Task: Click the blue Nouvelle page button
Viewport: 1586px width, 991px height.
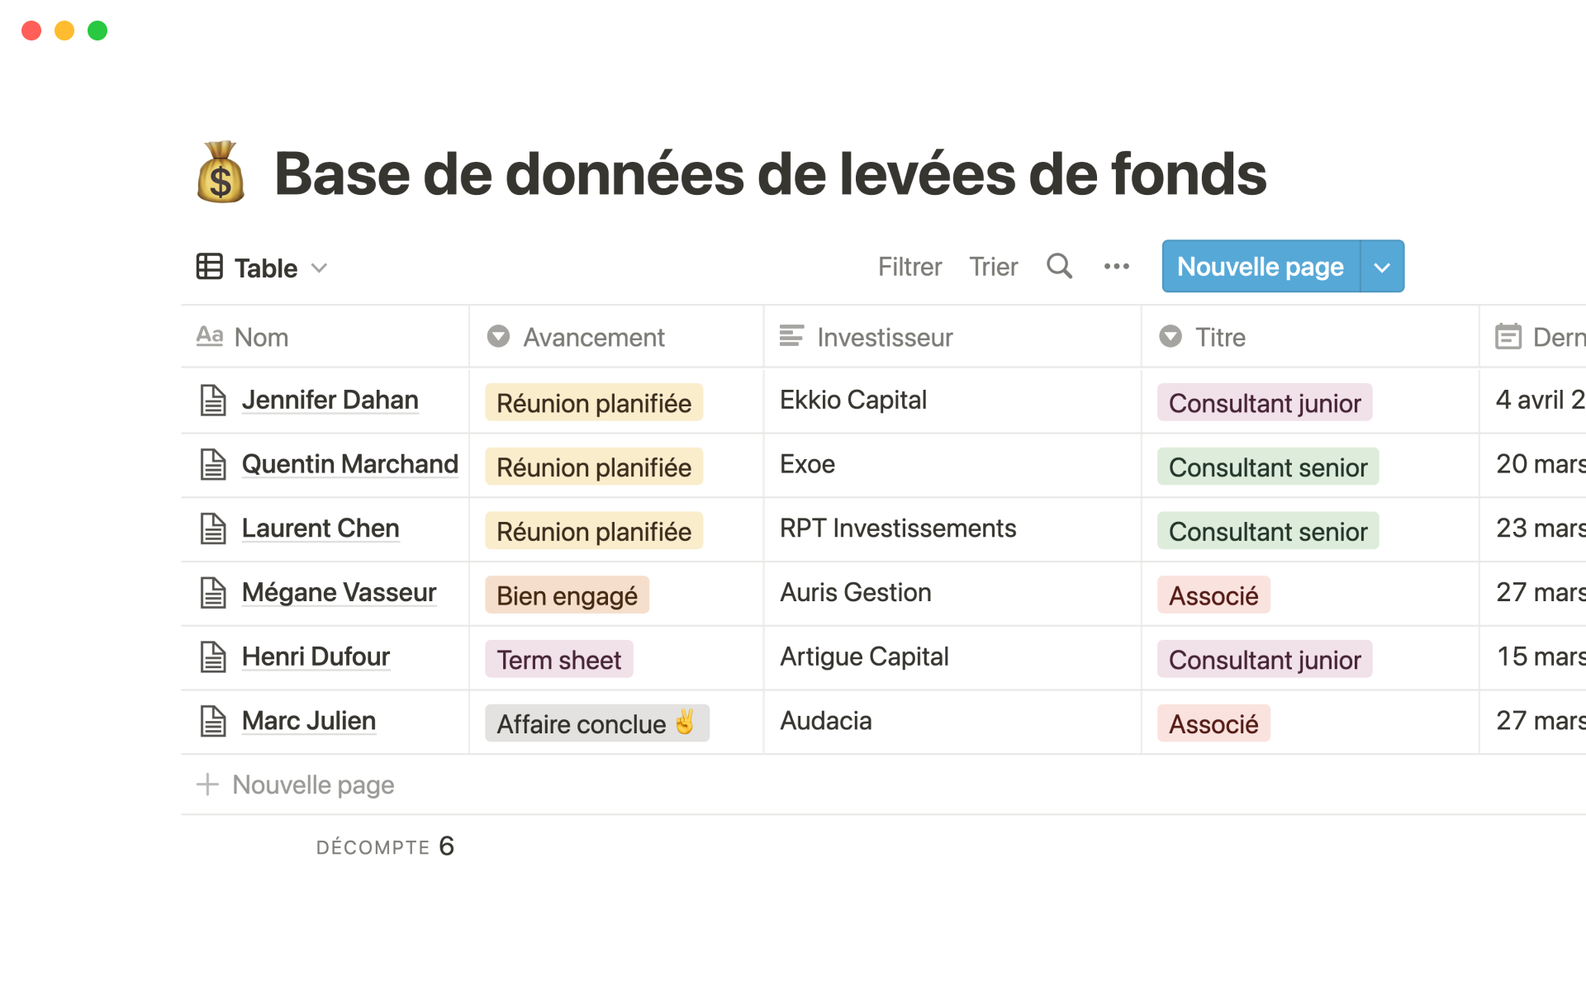Action: click(1260, 267)
